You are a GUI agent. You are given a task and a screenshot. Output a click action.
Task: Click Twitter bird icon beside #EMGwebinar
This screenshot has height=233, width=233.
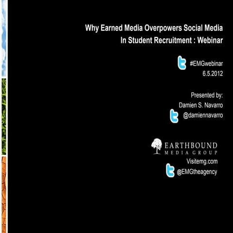click(182, 63)
